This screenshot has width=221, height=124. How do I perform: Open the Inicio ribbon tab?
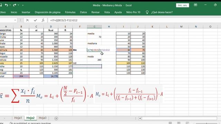tap(14, 12)
